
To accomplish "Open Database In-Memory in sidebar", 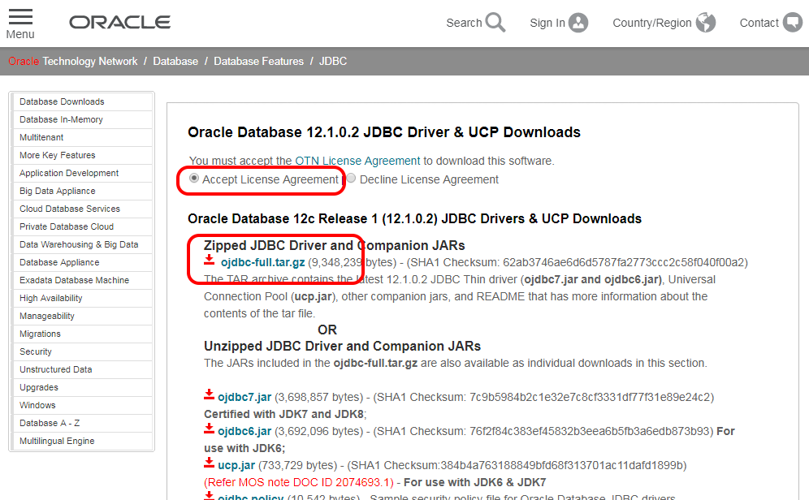I will point(83,119).
